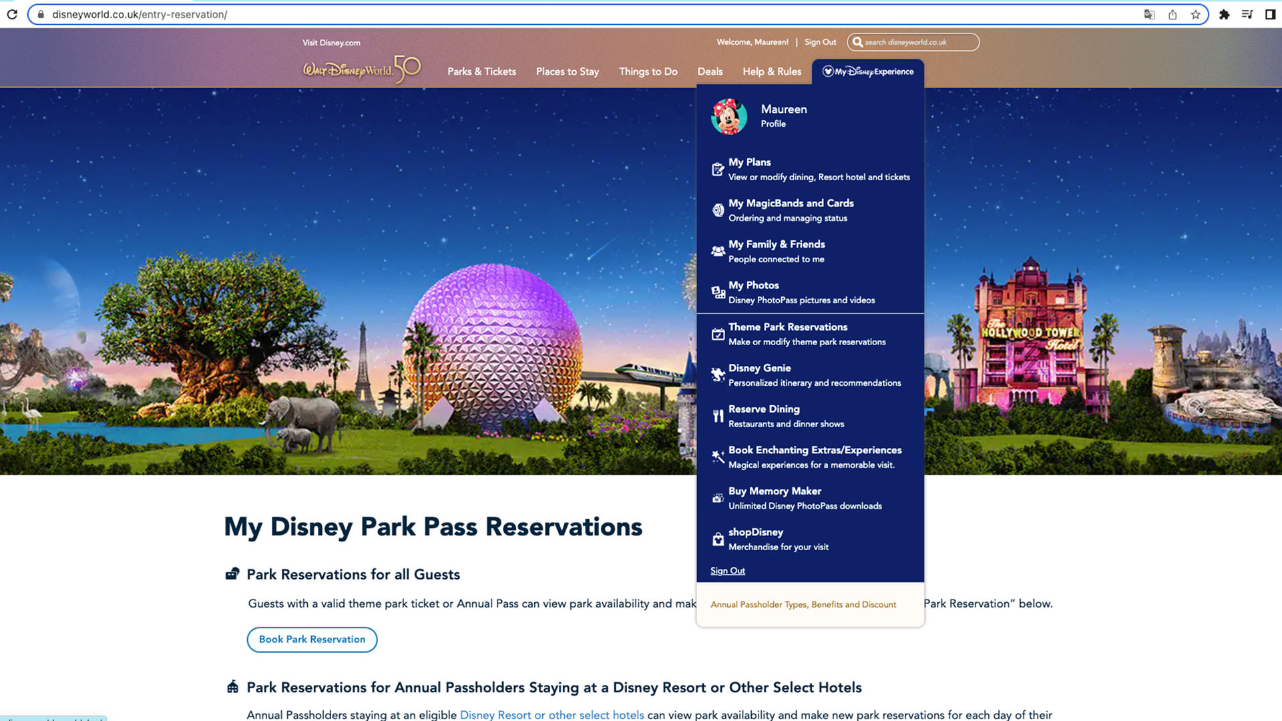This screenshot has width=1282, height=721.
Task: Toggle the browser side panel icon
Action: (1270, 15)
